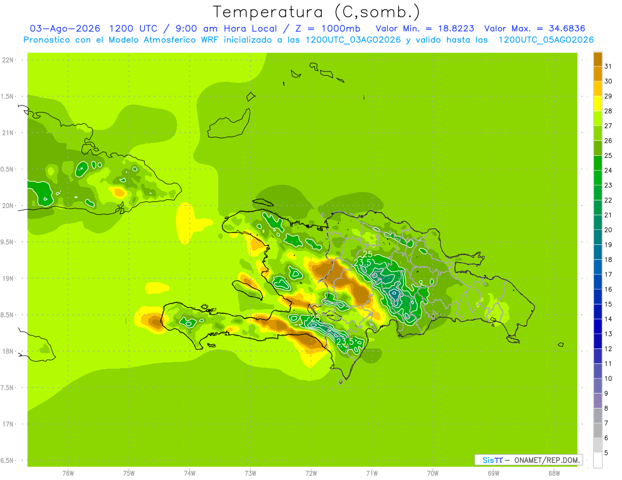The height and width of the screenshot is (480, 622).
Task: Click the '74W' longitude axis label
Action: pos(189,473)
